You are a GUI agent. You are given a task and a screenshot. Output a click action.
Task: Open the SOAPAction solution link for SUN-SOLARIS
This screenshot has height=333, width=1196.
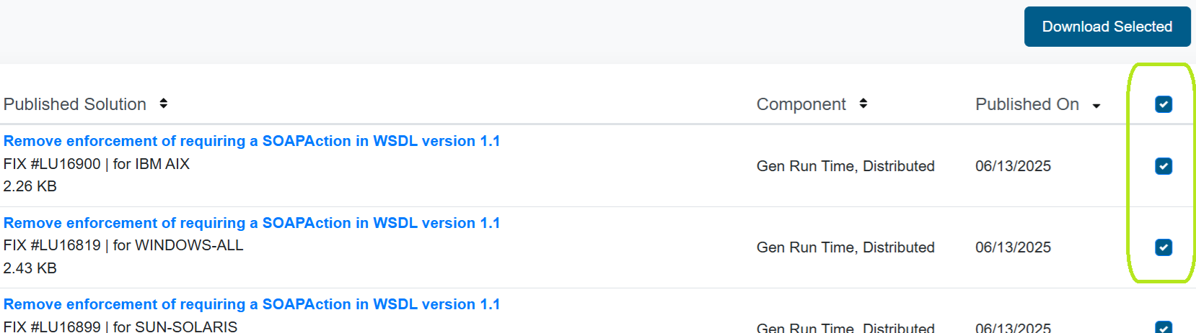coord(252,304)
